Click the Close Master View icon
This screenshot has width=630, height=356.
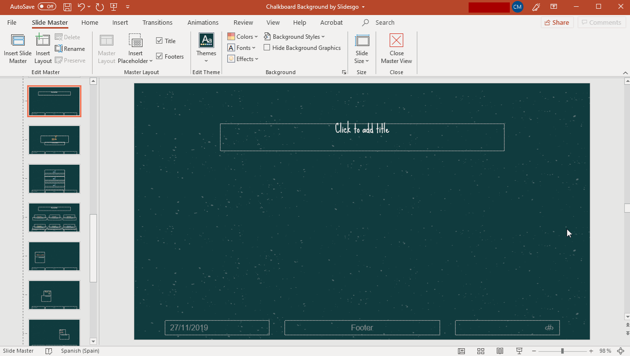(x=396, y=41)
